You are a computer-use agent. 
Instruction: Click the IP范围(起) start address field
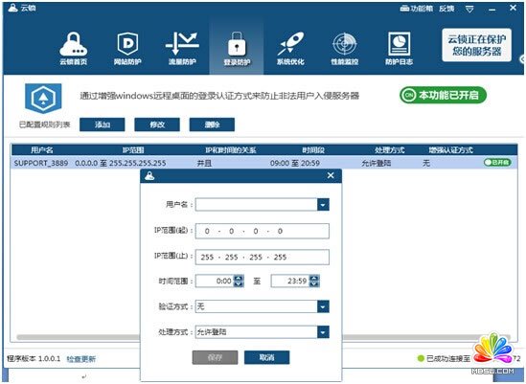coord(263,231)
